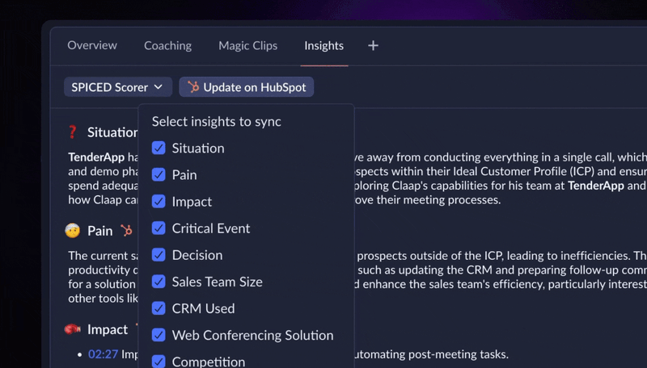Click the Update on HubSpot button
Screen dimensions: 647x368
click(247, 87)
